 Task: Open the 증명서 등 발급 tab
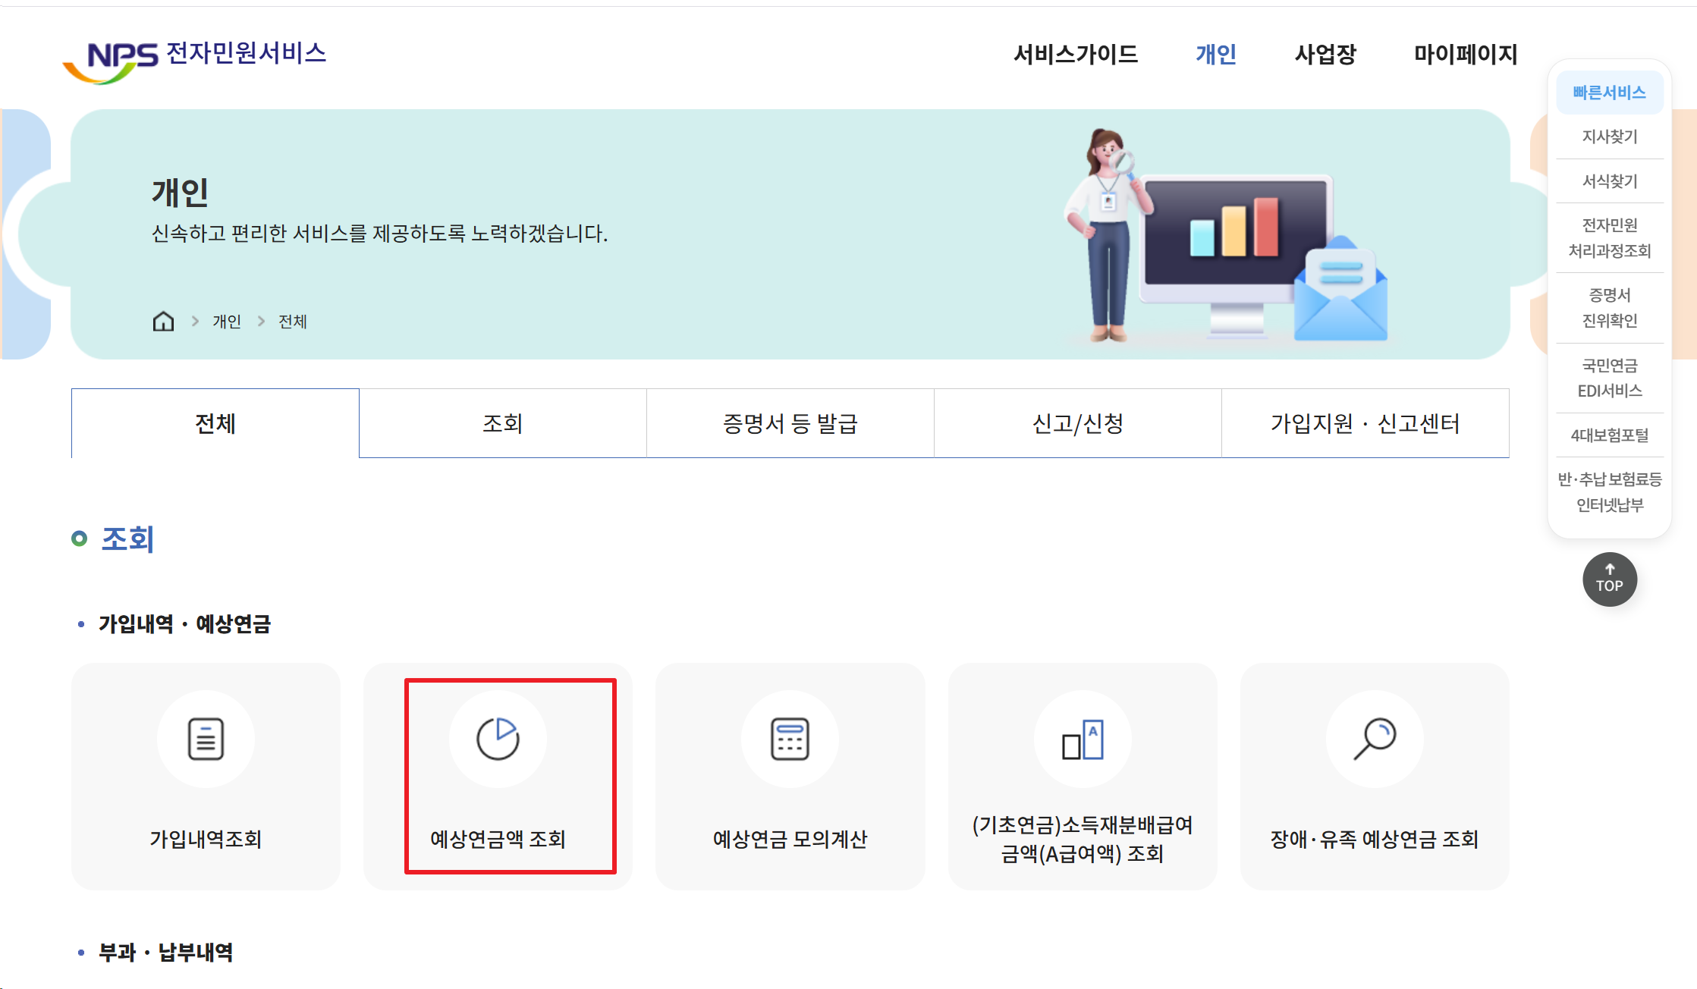pyautogui.click(x=790, y=423)
